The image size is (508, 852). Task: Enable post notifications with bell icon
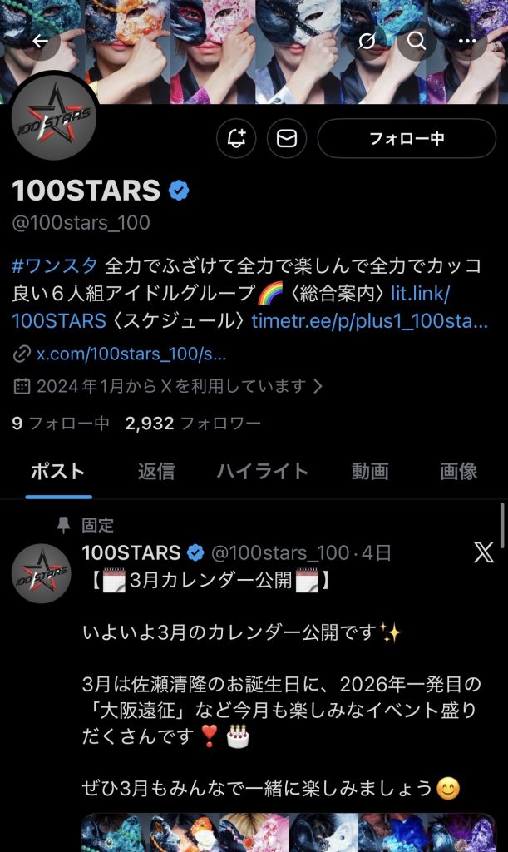(236, 139)
